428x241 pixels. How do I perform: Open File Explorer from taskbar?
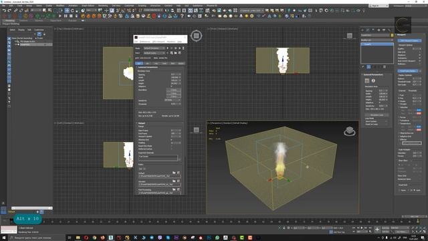pyautogui.click(x=78, y=238)
